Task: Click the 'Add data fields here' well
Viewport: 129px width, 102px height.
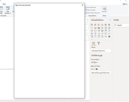Action: point(101,51)
